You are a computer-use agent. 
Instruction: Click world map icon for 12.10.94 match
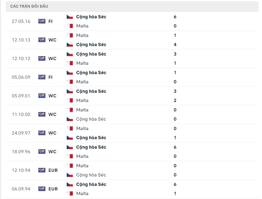(x=42, y=170)
